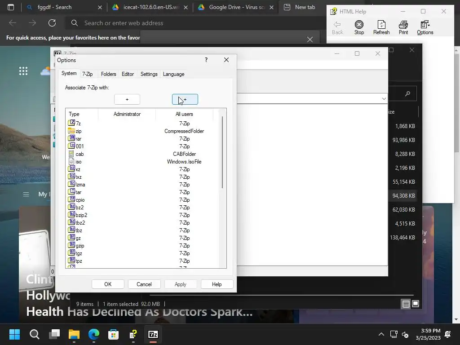Click the xz file type icon
The image size is (460, 345).
click(x=71, y=168)
